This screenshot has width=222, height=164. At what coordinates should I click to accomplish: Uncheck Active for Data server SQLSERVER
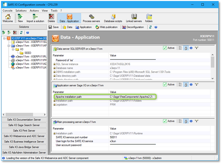tap(165, 48)
